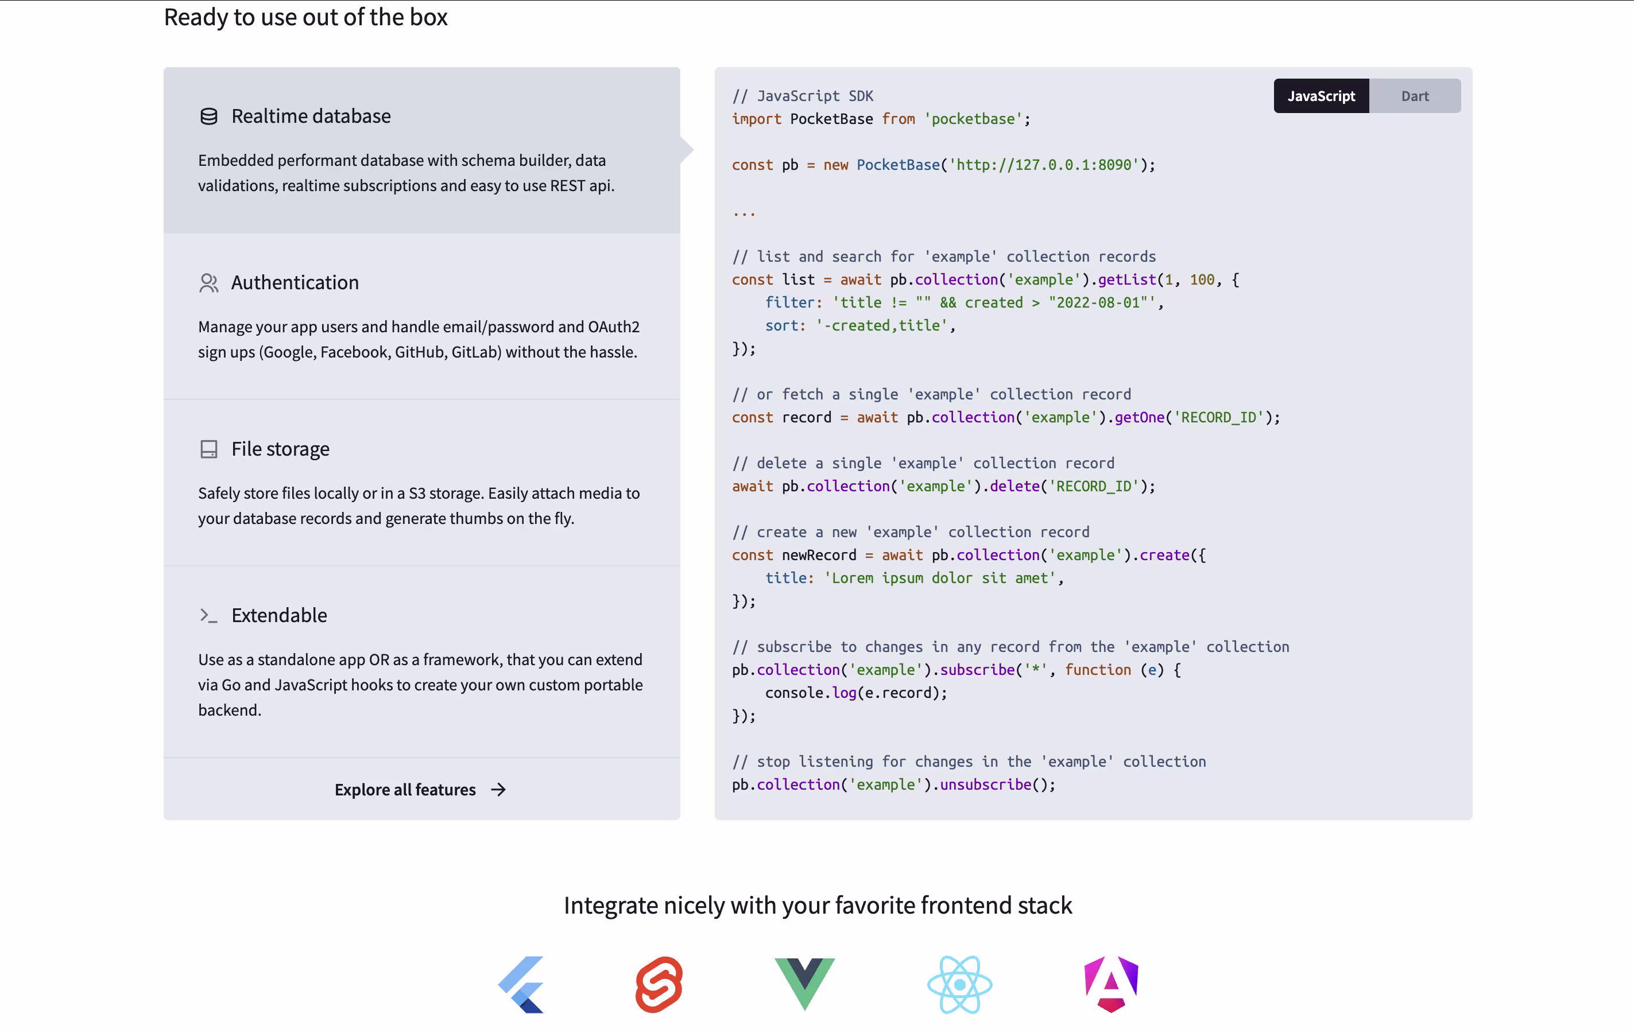The width and height of the screenshot is (1634, 1033).
Task: Click the 'Ready to use out of the box' heading
Action: point(306,17)
